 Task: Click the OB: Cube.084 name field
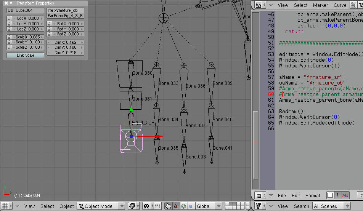point(25,10)
